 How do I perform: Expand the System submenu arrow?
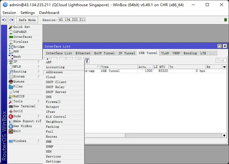[x=39, y=77]
